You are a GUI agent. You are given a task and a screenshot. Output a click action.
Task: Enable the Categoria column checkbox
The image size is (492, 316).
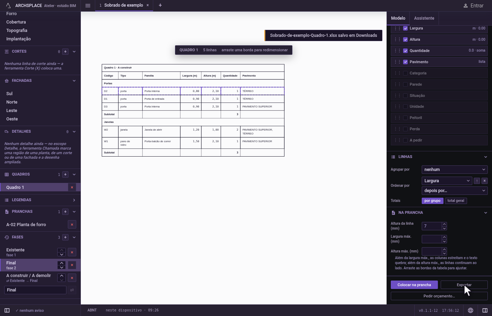406,73
